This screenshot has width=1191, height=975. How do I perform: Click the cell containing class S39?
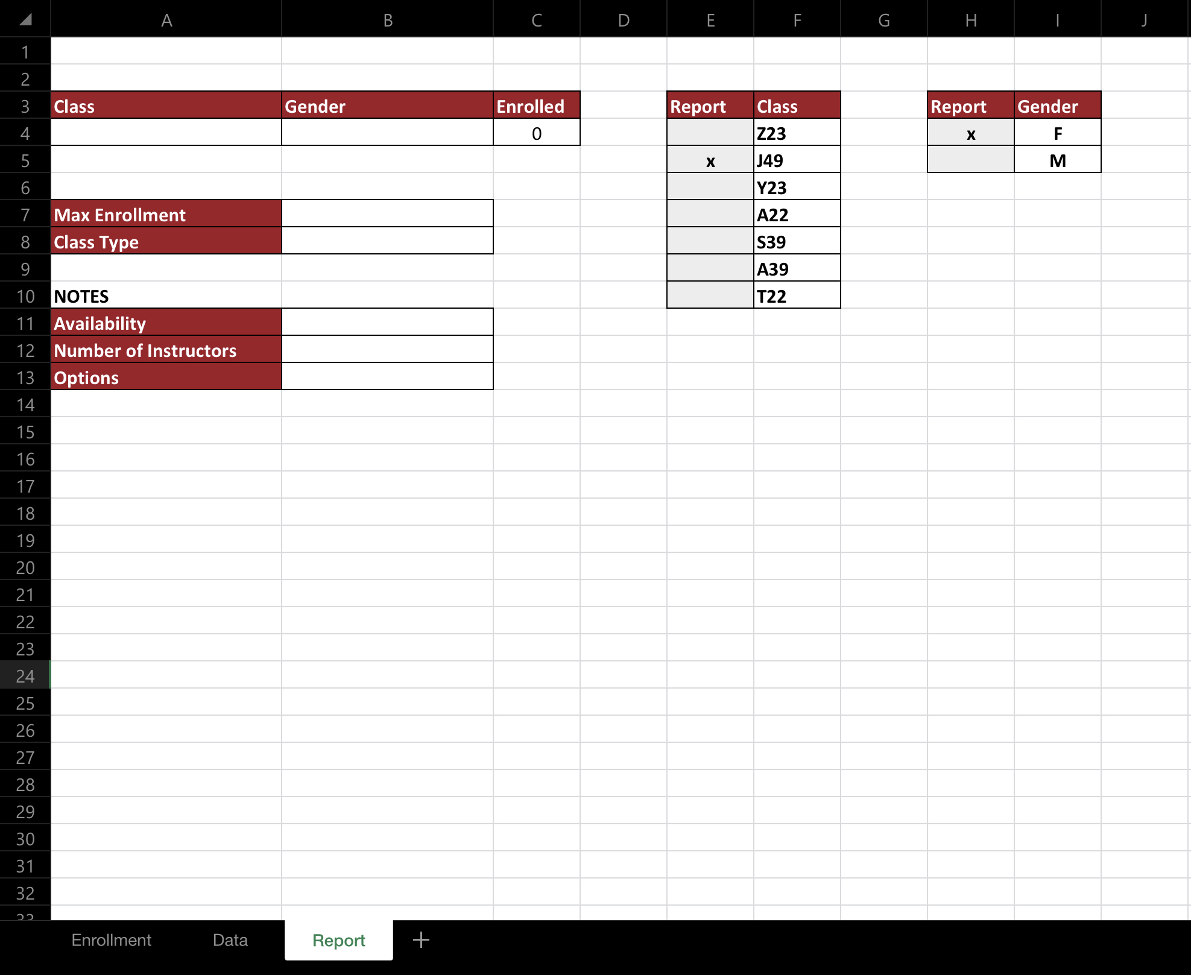click(x=796, y=241)
